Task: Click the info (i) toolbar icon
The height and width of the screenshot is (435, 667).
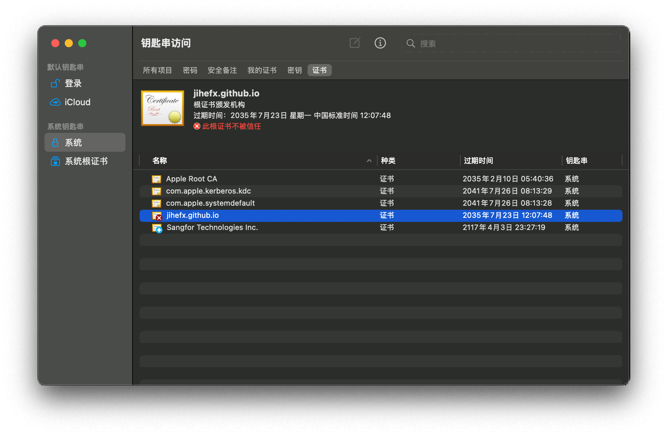Action: click(x=380, y=43)
